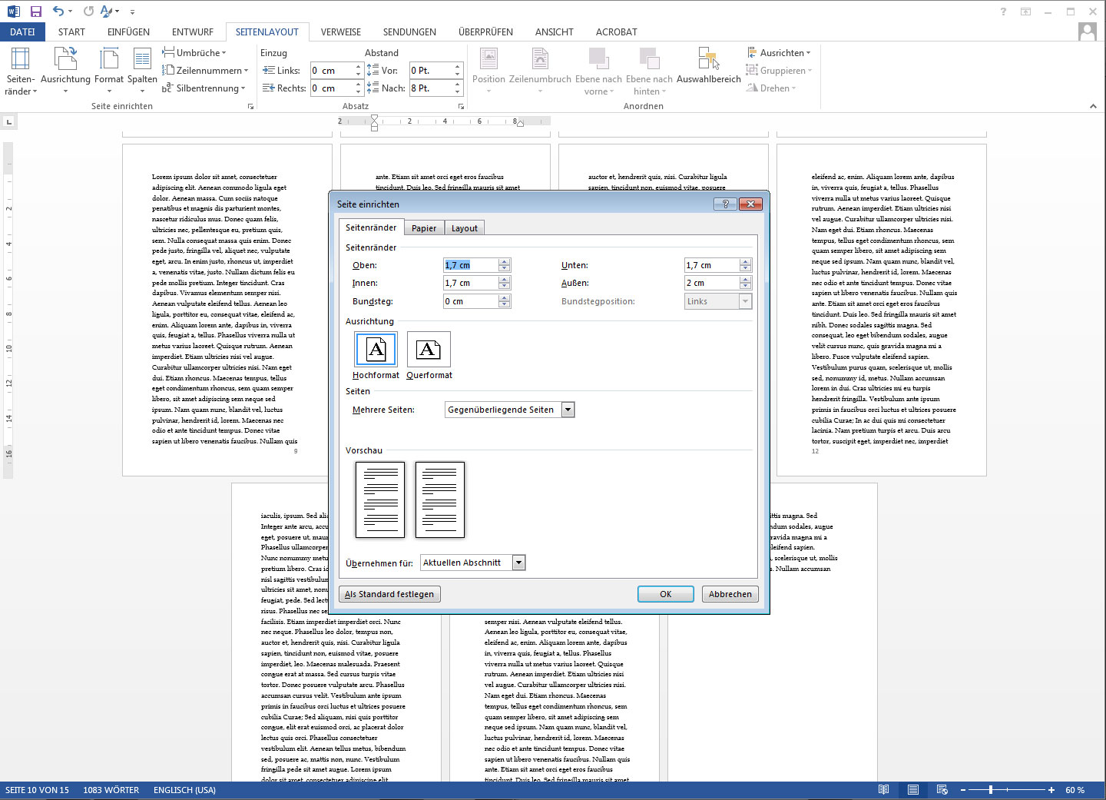This screenshot has height=800, width=1106.
Task: Click the Als Standard festlegen button
Action: (389, 593)
